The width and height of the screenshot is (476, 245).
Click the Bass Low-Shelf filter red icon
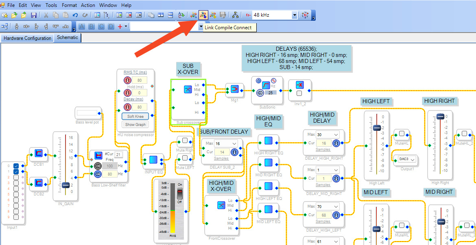coord(98,156)
